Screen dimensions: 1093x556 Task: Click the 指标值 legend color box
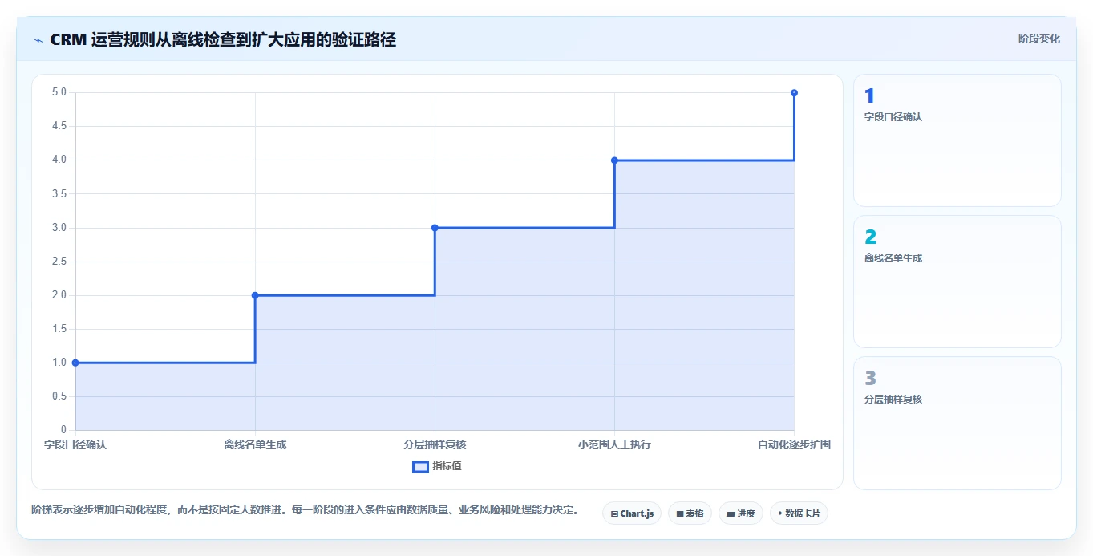pyautogui.click(x=420, y=466)
